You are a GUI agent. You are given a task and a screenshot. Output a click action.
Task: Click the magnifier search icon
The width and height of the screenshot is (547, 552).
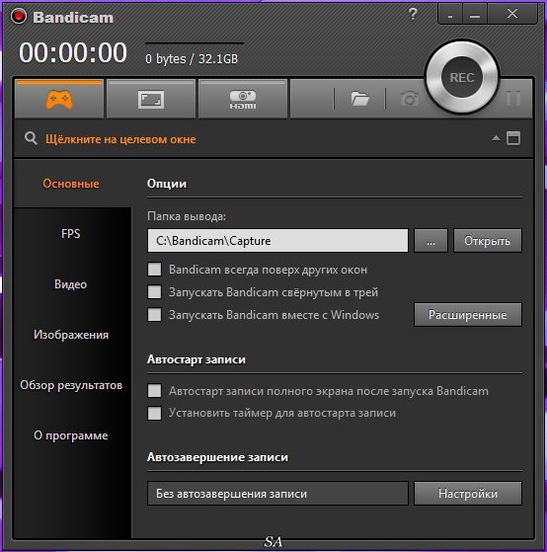click(x=31, y=138)
